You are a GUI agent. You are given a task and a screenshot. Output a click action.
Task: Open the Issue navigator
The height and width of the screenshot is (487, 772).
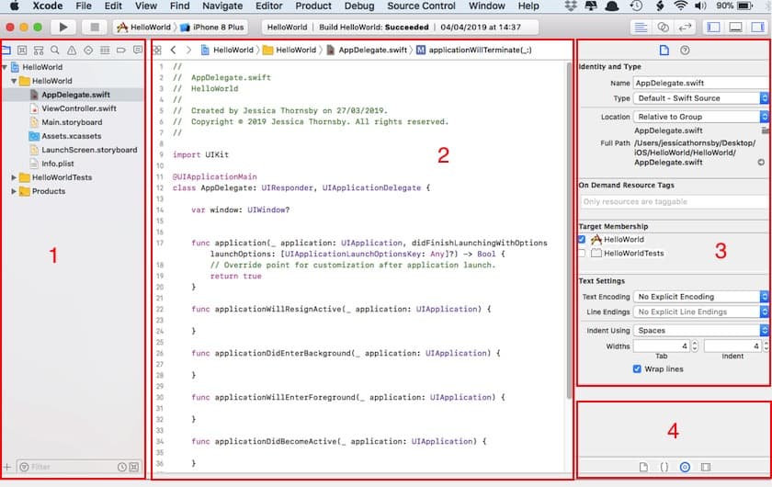(x=72, y=50)
